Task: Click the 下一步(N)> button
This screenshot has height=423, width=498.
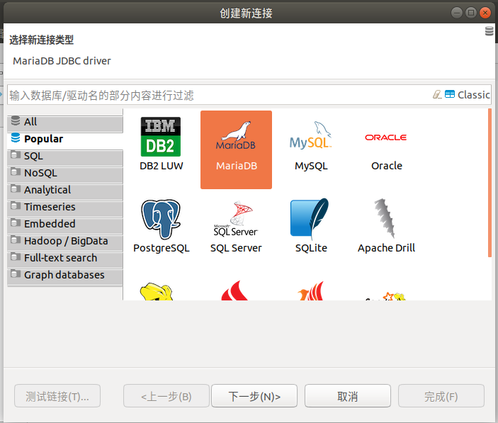Action: [254, 396]
